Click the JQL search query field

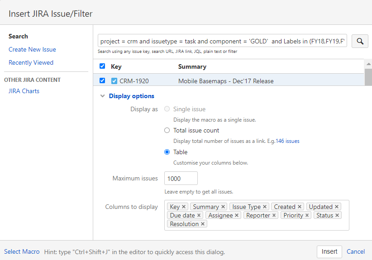coord(222,41)
